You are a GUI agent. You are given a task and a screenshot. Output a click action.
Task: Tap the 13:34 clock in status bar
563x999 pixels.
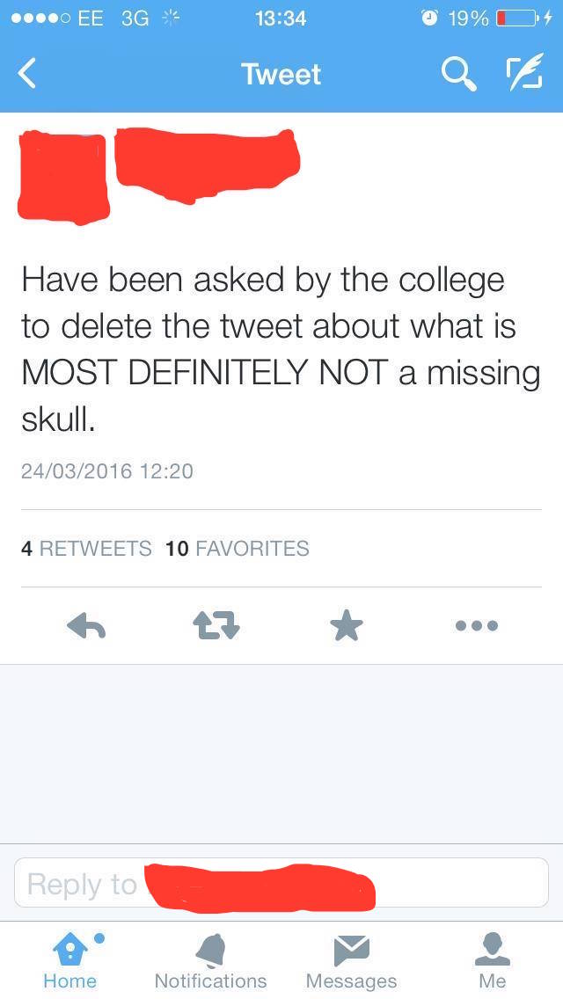(281, 18)
